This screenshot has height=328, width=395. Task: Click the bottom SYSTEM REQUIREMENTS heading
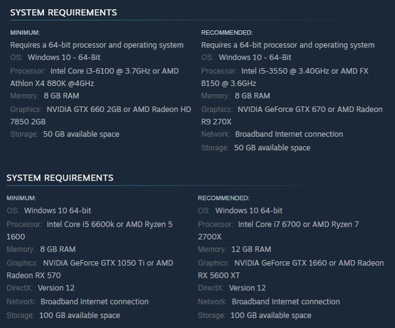pyautogui.click(x=60, y=178)
